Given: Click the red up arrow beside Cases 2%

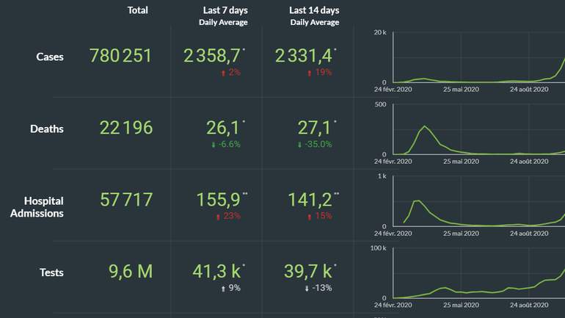Looking at the screenshot, I should (x=222, y=73).
